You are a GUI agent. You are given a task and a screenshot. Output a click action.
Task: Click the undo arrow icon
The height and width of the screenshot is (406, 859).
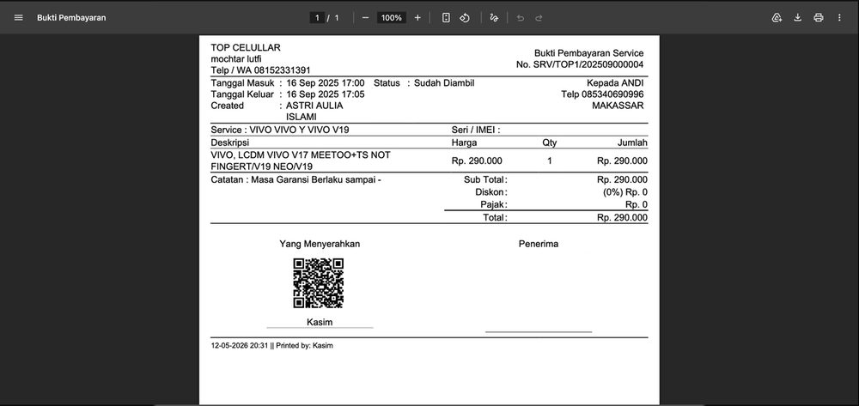pyautogui.click(x=521, y=17)
